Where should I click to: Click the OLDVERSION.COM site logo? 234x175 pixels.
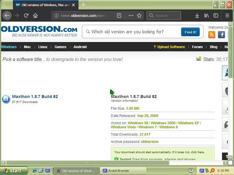point(39,31)
